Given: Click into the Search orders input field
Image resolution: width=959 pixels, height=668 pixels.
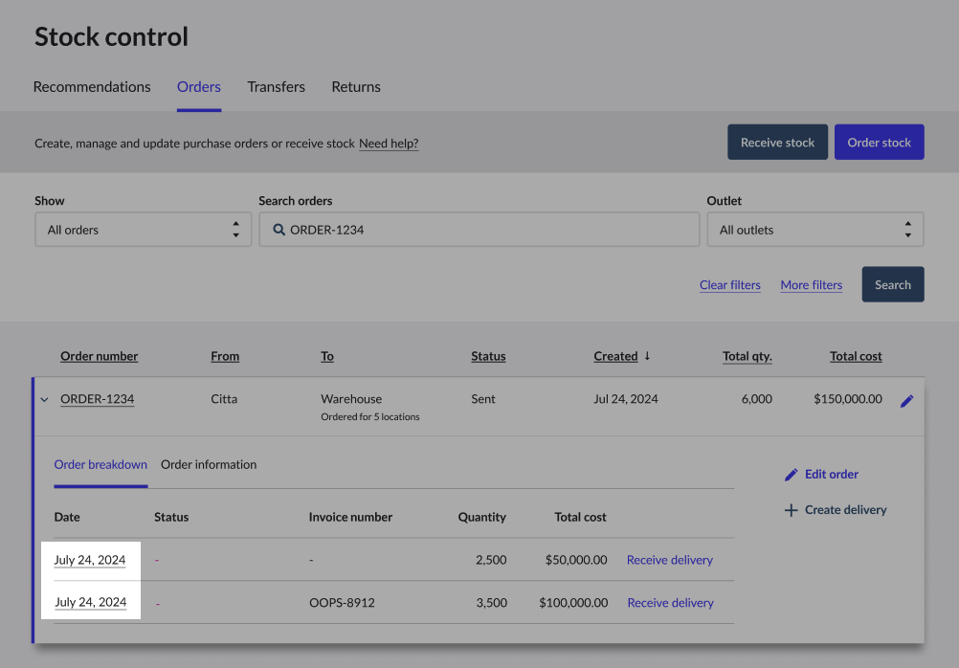Looking at the screenshot, I should (x=479, y=230).
